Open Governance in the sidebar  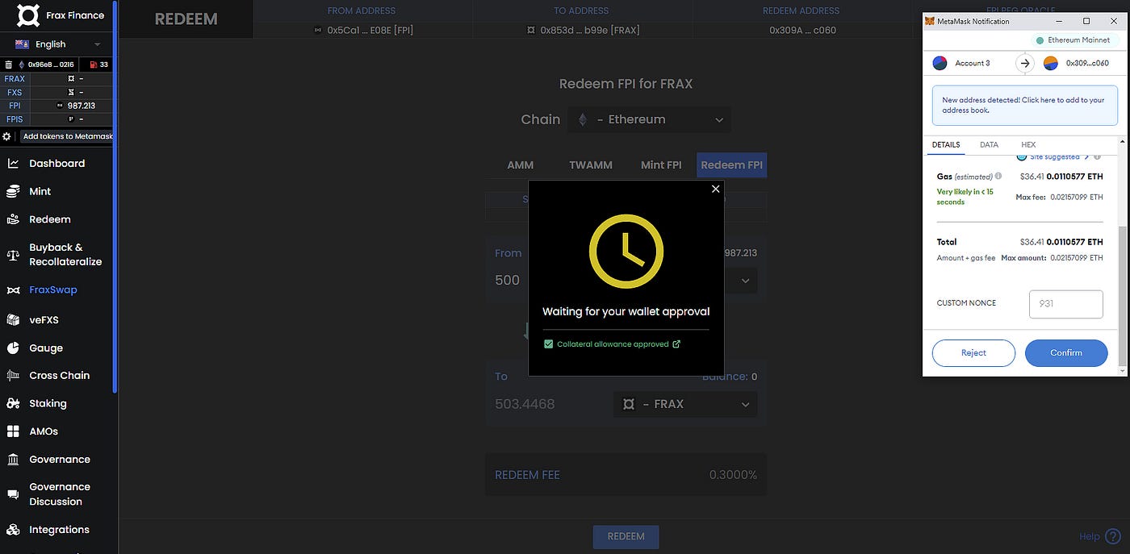click(60, 459)
